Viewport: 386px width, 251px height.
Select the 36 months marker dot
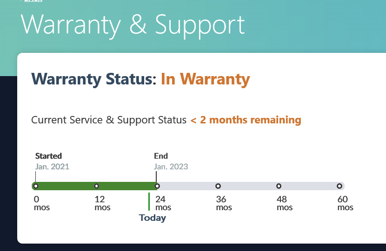point(218,186)
